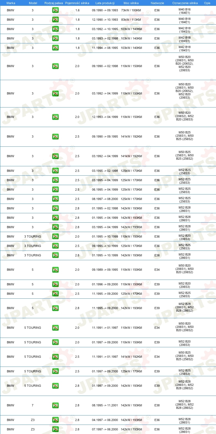216x434 pixels.
Task: Click the Opis column header
Action: coord(207,3)
